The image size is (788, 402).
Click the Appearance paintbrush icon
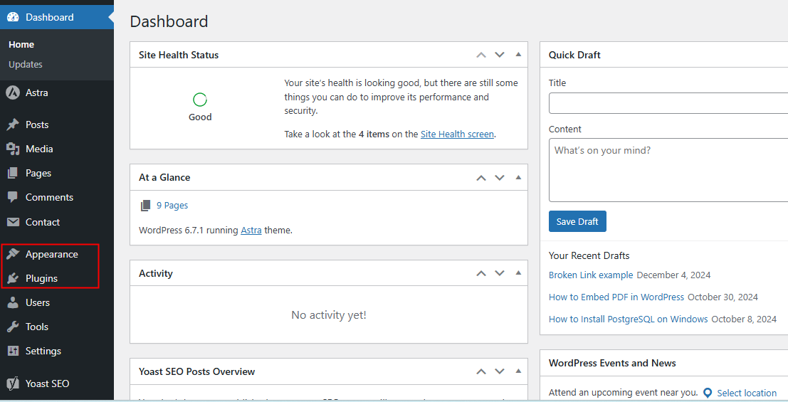[x=13, y=254]
